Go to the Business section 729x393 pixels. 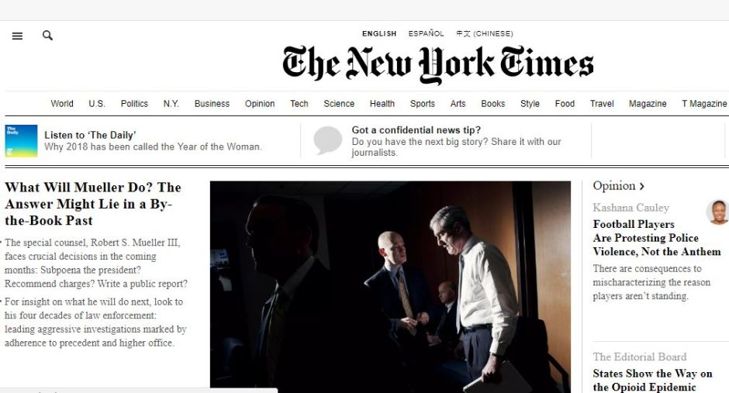[x=212, y=104]
